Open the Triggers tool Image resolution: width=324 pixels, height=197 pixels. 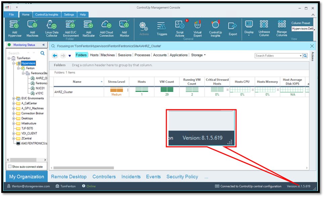coord(162,28)
